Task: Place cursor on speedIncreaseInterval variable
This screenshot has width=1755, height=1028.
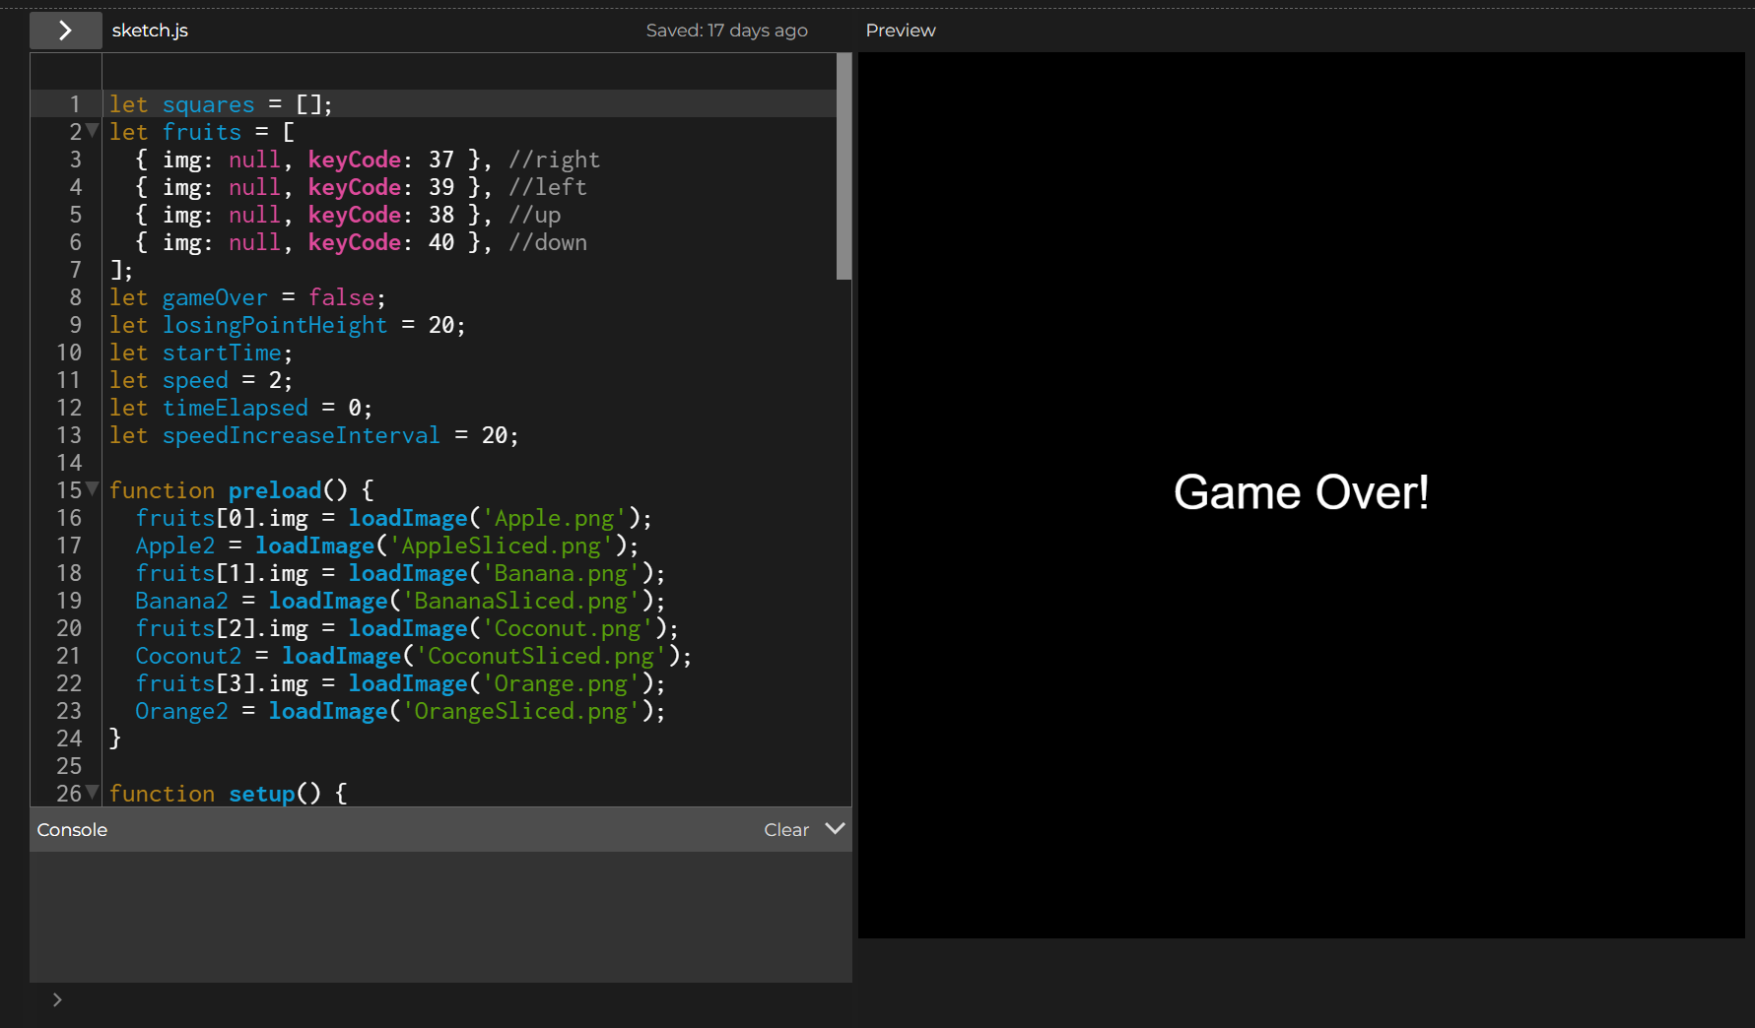Action: tap(301, 435)
